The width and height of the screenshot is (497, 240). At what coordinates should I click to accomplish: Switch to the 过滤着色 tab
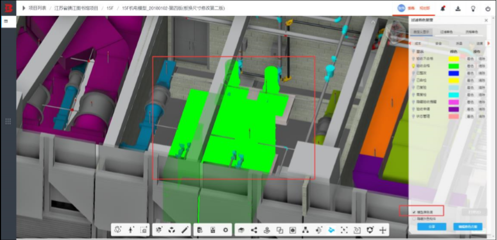pyautogui.click(x=446, y=32)
